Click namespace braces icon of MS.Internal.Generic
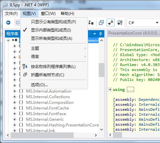 (21, 119)
